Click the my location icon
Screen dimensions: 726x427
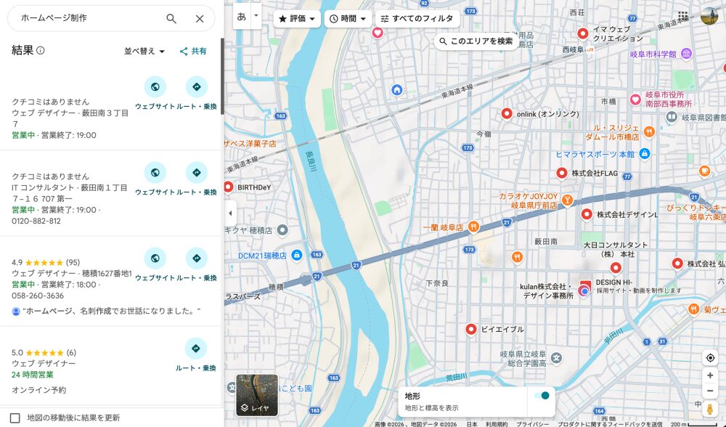[x=710, y=358]
